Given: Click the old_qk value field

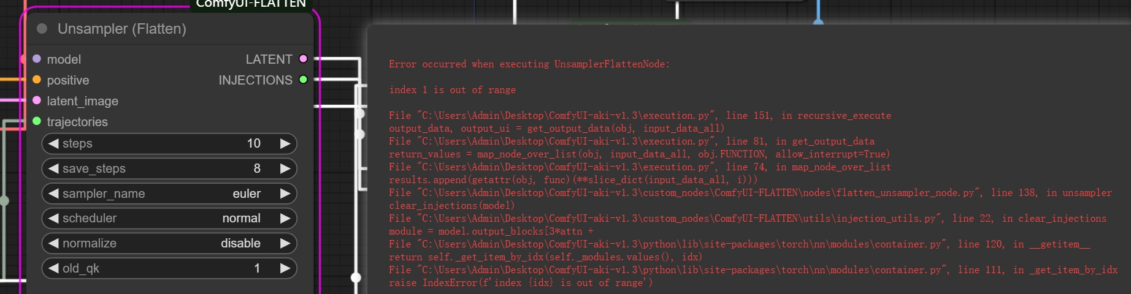Looking at the screenshot, I should pos(169,268).
